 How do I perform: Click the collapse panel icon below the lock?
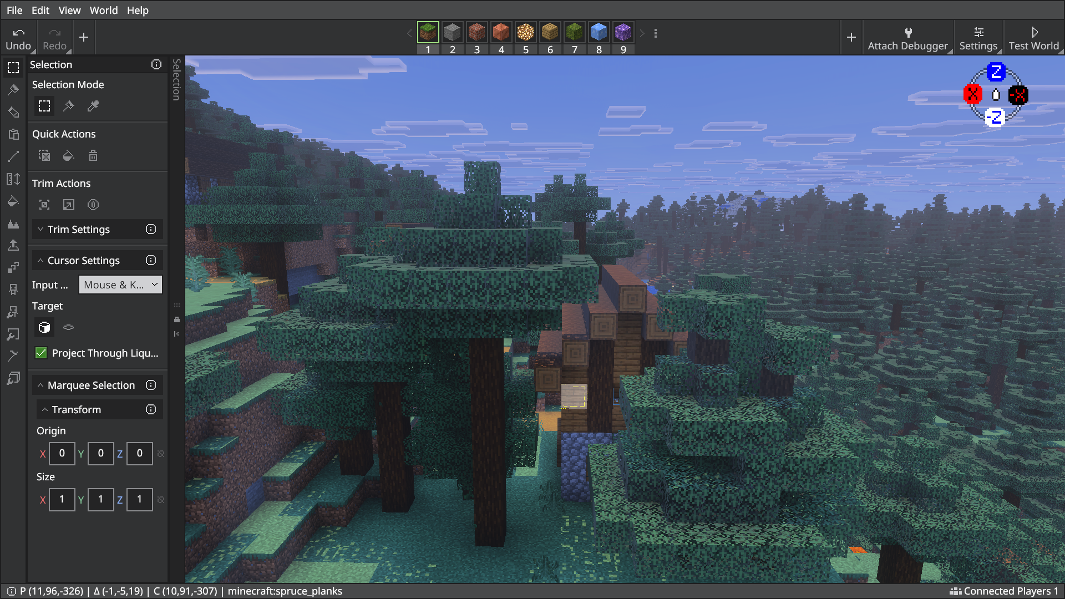tap(177, 334)
